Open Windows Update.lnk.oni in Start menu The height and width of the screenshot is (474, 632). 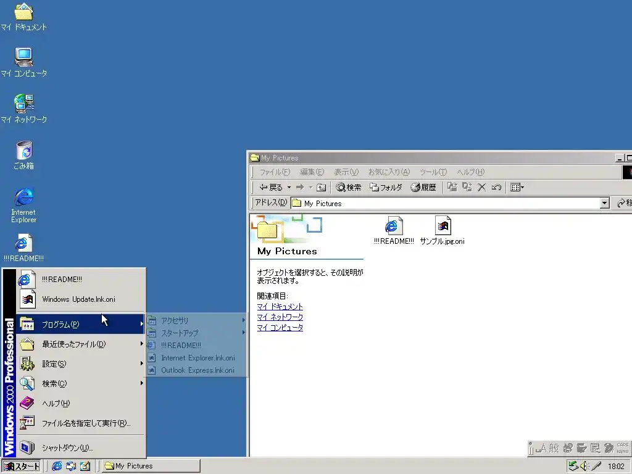tap(81, 299)
